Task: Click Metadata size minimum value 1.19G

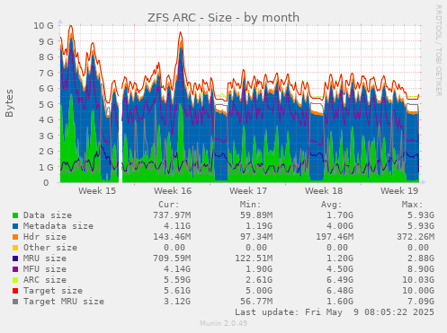Action: click(259, 226)
